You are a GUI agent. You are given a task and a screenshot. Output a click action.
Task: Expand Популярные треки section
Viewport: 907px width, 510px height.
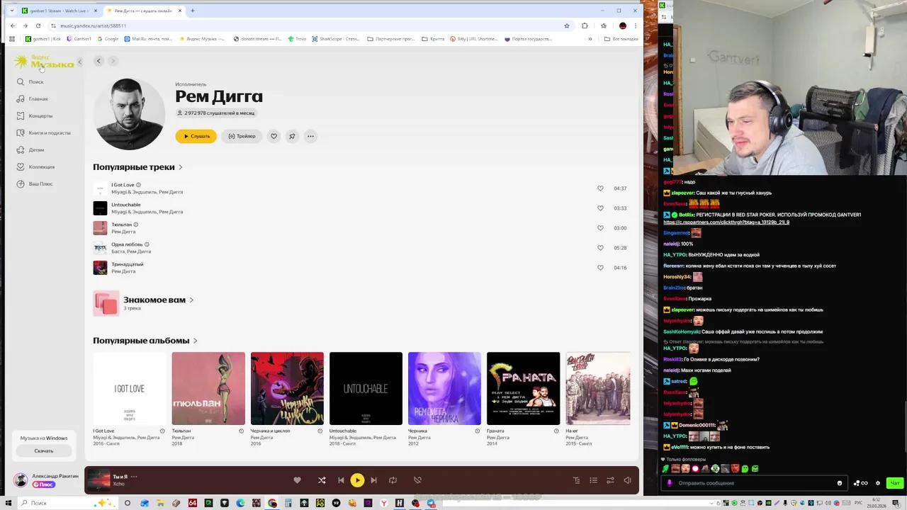click(x=137, y=167)
